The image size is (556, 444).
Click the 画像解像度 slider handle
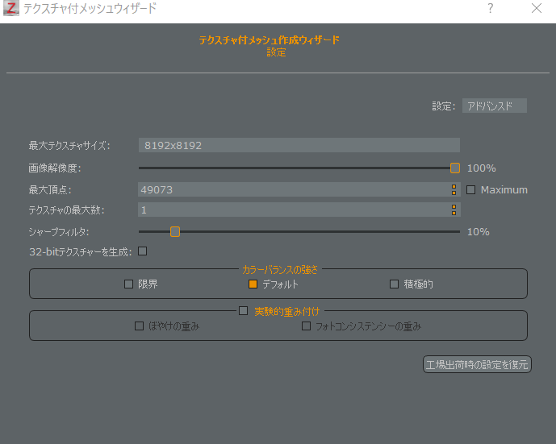click(x=455, y=168)
